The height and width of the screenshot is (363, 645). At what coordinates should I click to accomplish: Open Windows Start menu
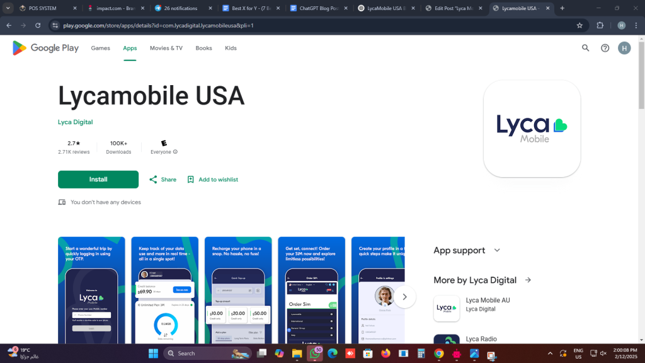[x=153, y=354]
